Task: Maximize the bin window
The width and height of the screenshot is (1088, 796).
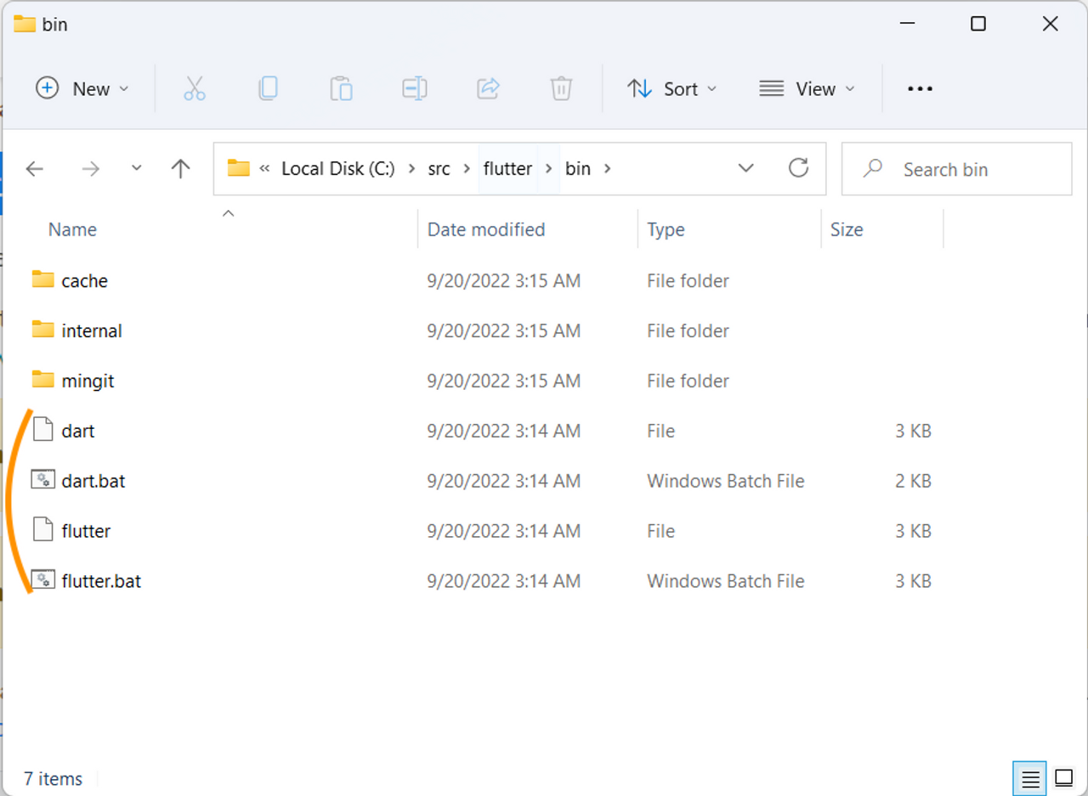Action: pos(978,24)
